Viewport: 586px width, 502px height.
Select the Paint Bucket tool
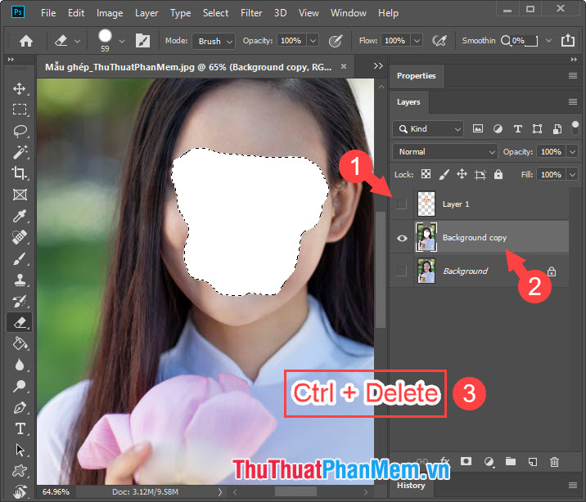coord(20,343)
